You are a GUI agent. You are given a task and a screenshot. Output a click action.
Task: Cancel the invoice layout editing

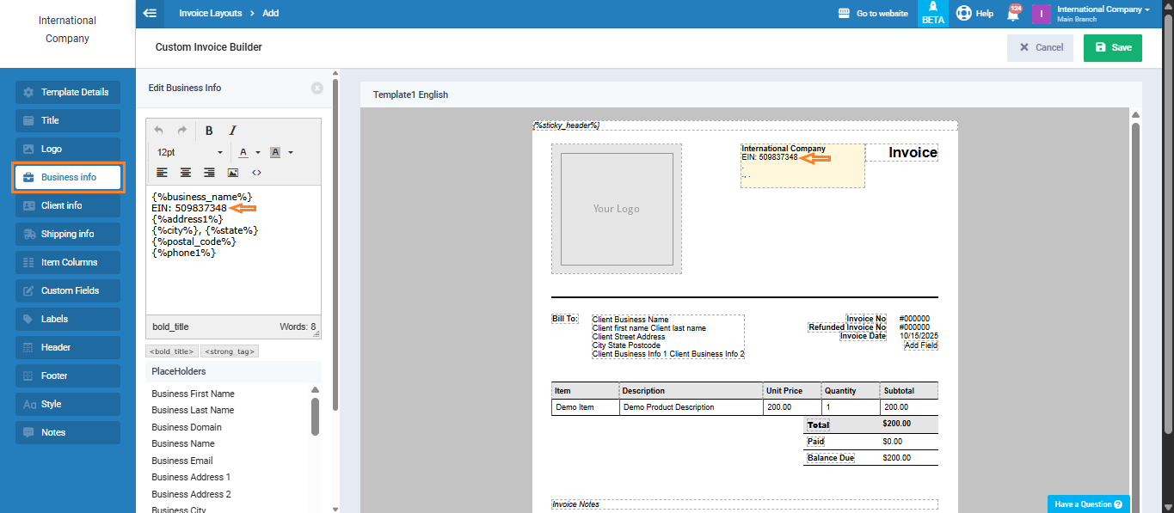(1040, 48)
